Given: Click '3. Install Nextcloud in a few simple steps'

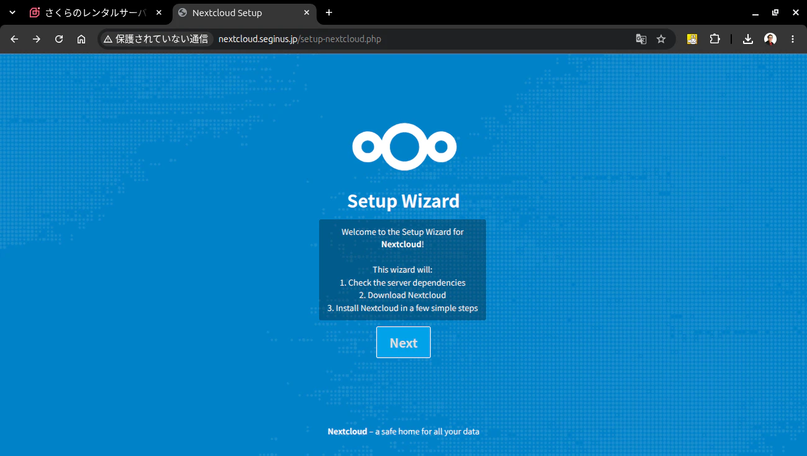Looking at the screenshot, I should coord(402,308).
